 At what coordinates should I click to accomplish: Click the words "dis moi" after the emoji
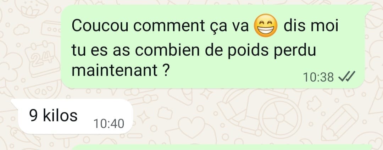[311, 26]
